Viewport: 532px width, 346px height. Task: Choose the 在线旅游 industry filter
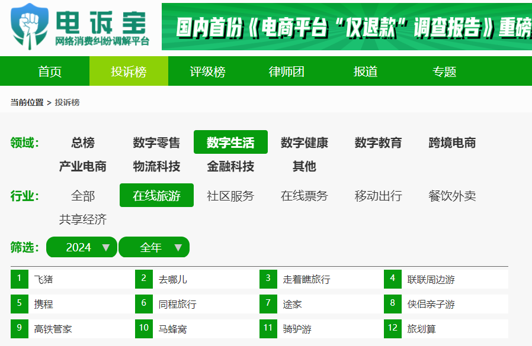pos(157,195)
